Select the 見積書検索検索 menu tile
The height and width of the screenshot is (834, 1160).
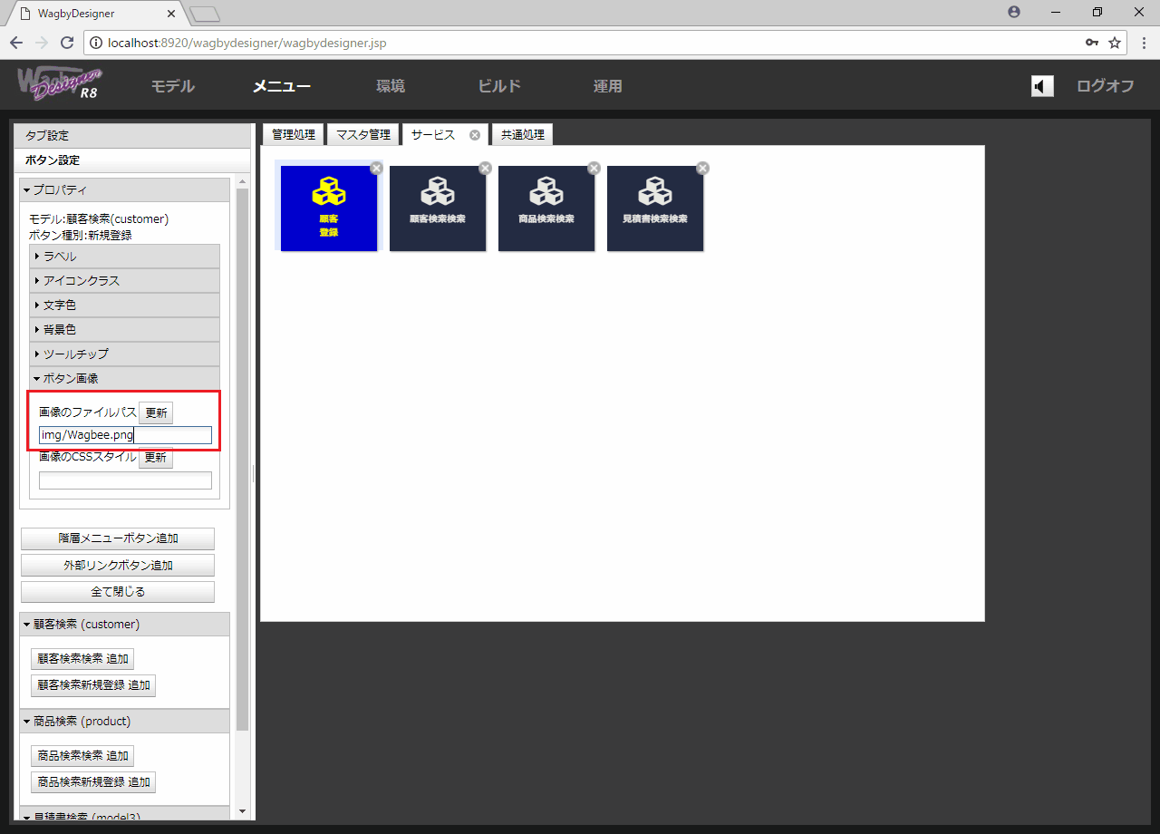click(655, 208)
